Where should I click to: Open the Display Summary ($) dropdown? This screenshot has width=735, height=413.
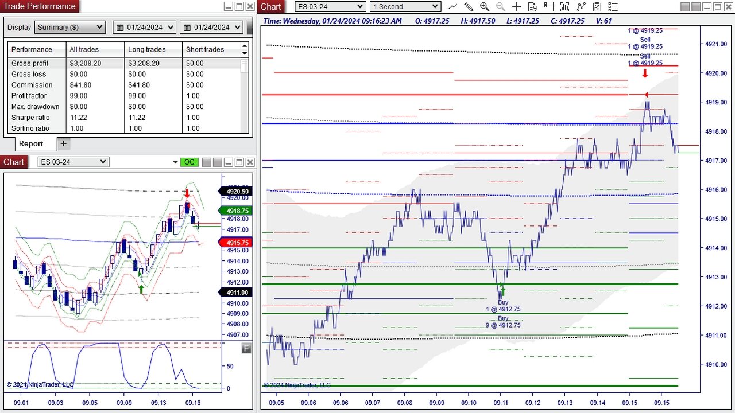coord(70,28)
